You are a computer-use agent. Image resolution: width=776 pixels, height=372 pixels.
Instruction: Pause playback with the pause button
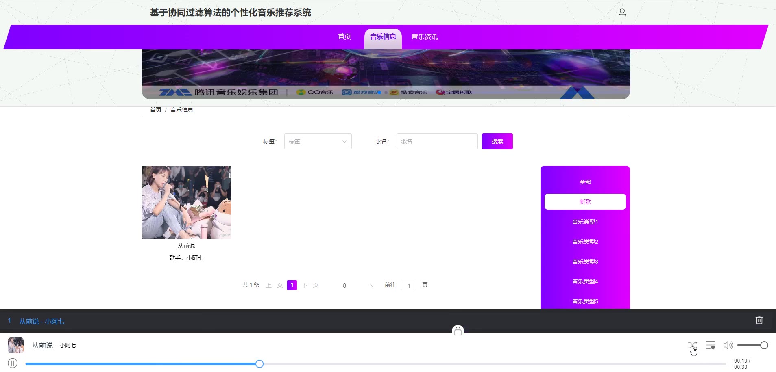[x=13, y=363]
